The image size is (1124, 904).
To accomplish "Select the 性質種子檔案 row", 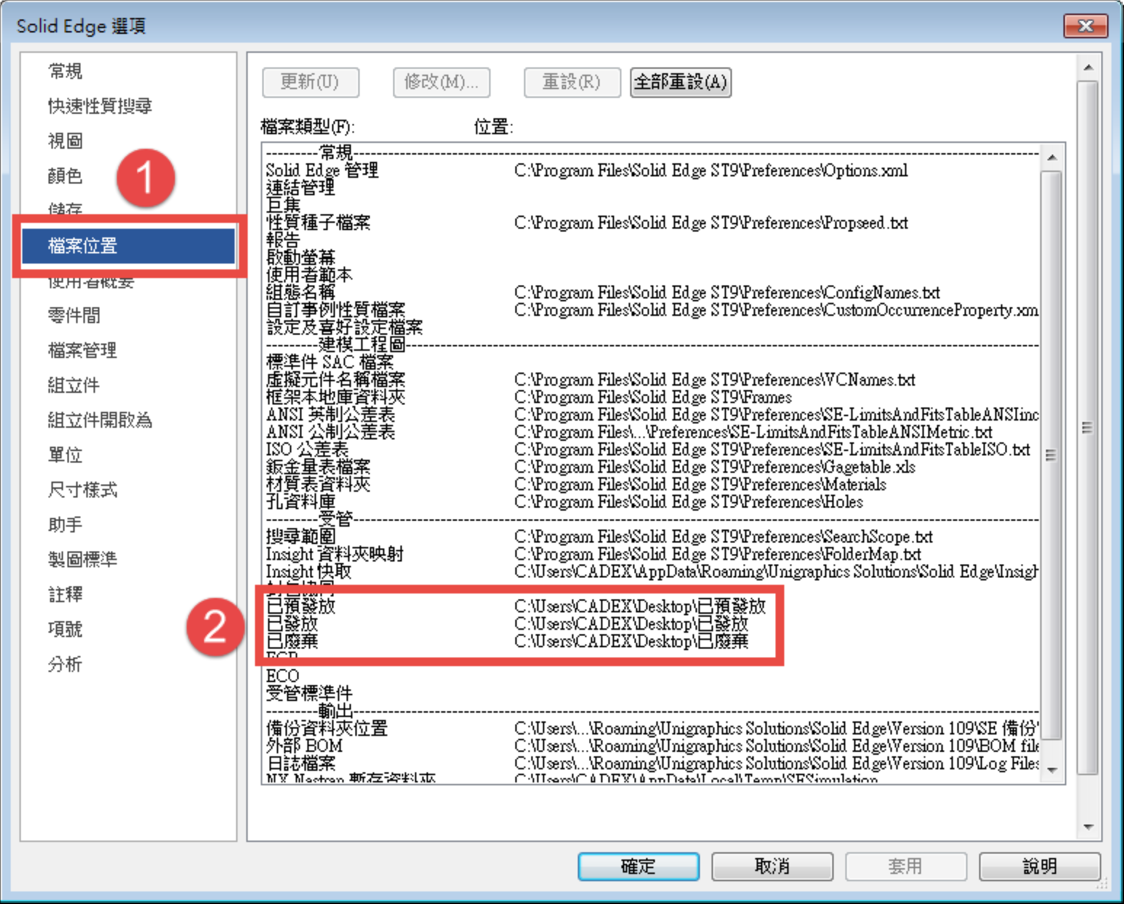I will [x=652, y=222].
